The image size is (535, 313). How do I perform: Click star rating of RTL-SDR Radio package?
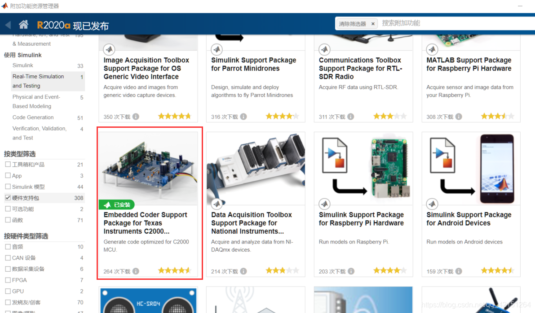(x=389, y=116)
